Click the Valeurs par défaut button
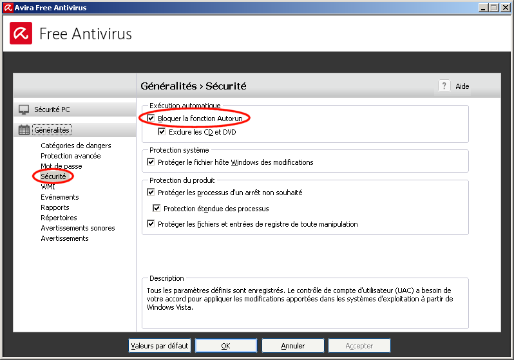This screenshot has height=360, width=514. pyautogui.click(x=160, y=346)
